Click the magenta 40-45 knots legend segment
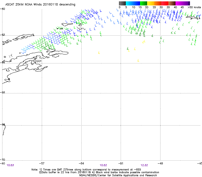Viewport: 202px width, 177px height. point(179,3)
